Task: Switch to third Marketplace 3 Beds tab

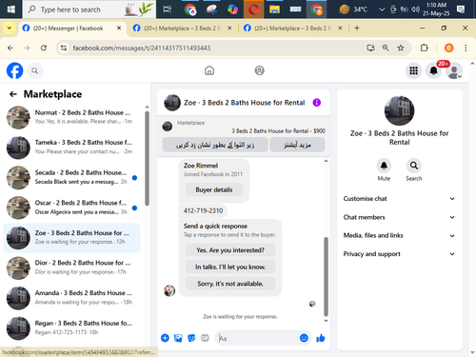Action: tap(292, 29)
